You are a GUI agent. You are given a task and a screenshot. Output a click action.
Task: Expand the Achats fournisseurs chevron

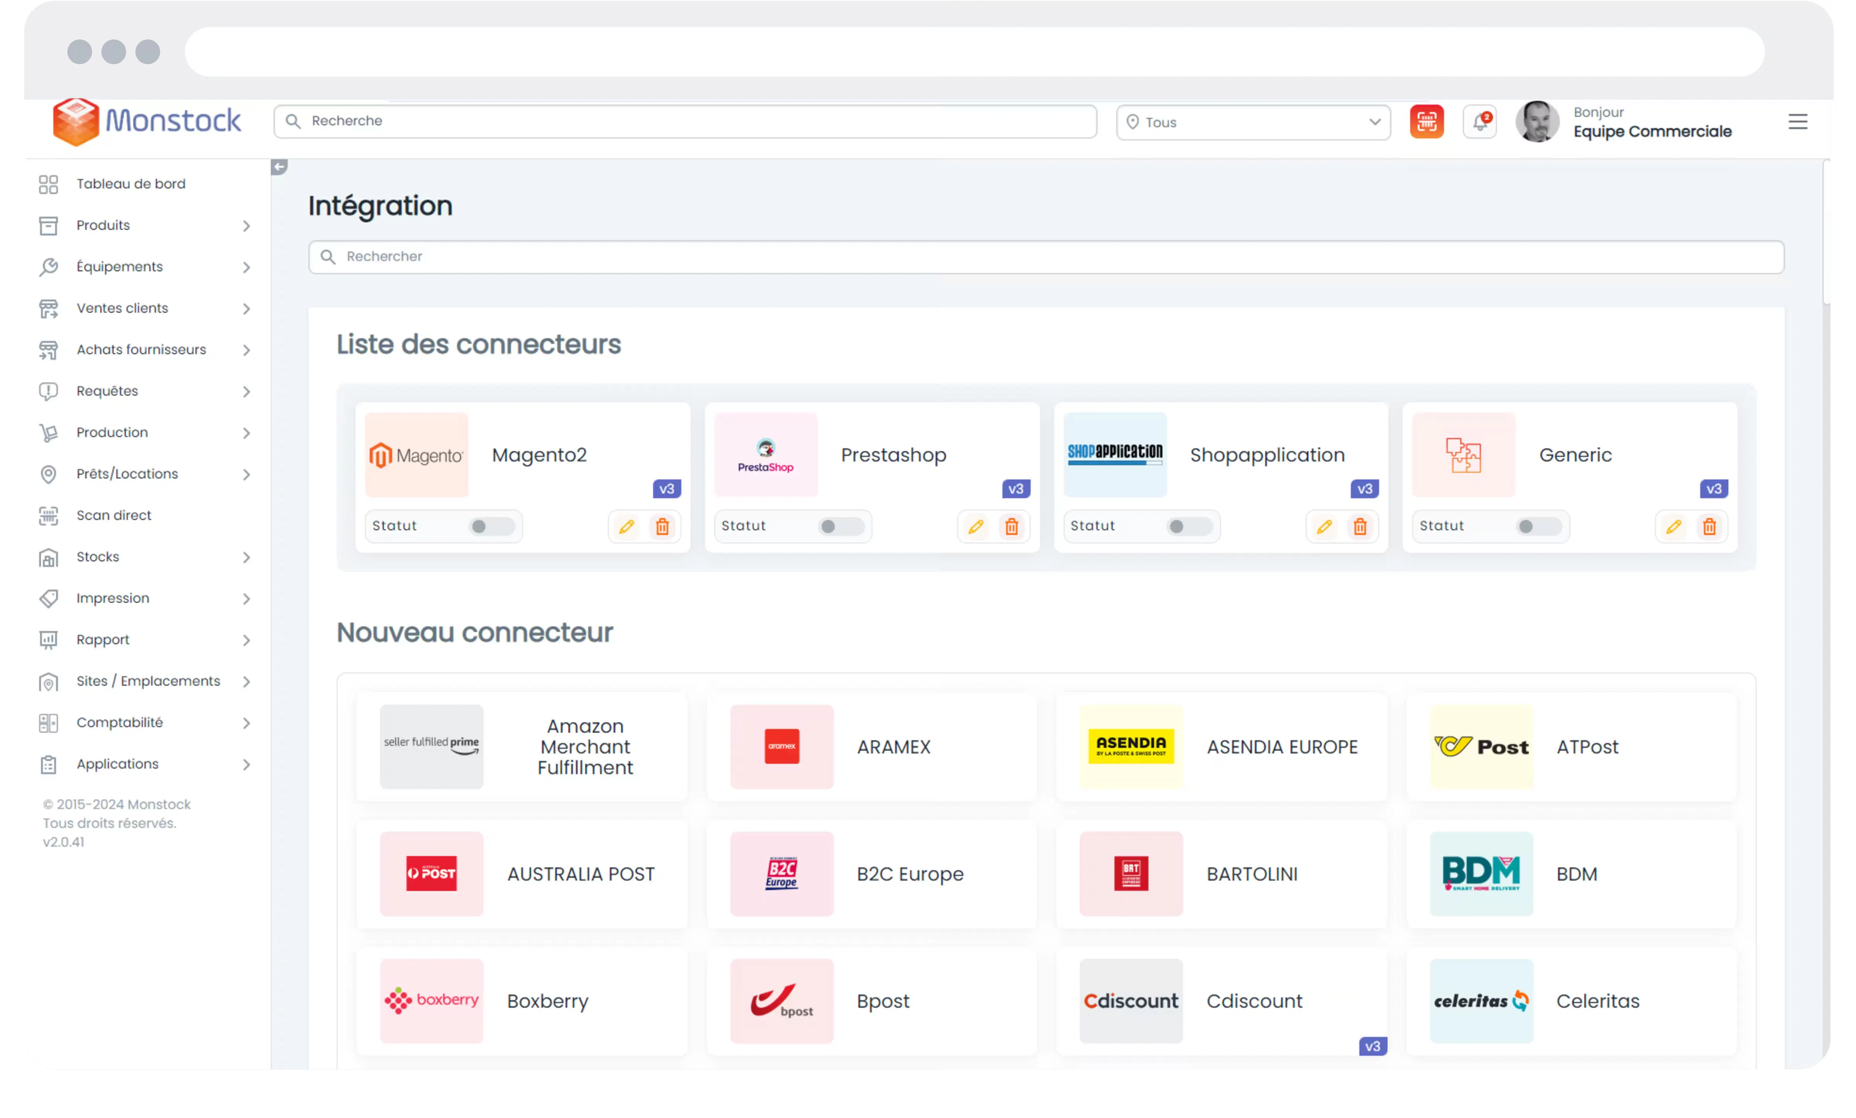[246, 350]
